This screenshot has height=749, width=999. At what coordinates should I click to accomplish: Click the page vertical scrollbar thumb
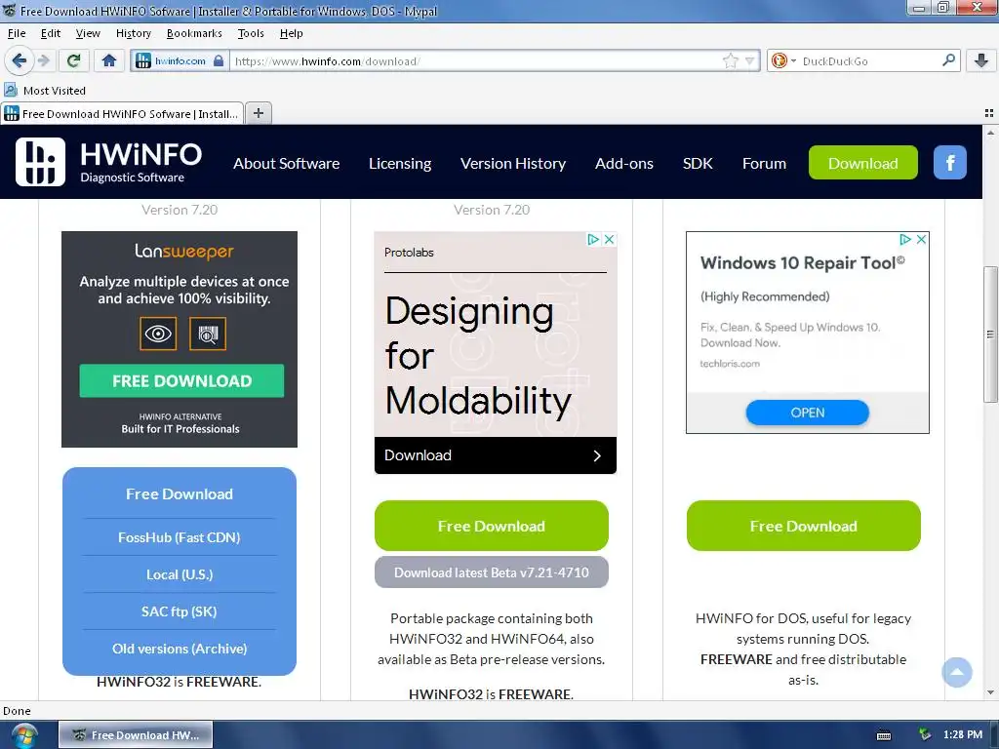pos(990,335)
